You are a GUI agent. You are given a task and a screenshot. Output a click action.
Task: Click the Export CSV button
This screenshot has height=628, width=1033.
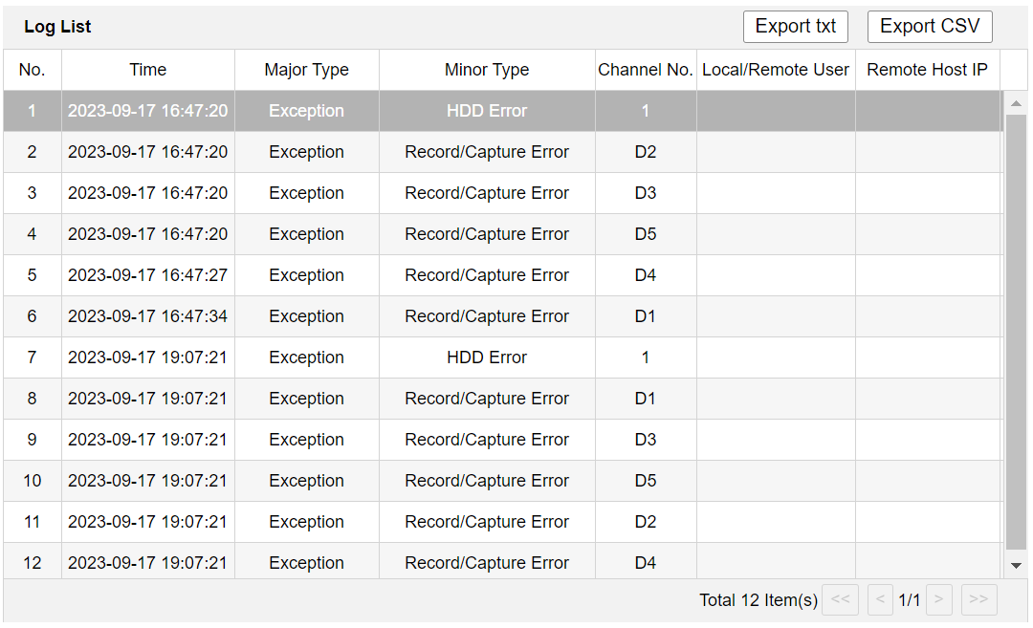(x=929, y=27)
